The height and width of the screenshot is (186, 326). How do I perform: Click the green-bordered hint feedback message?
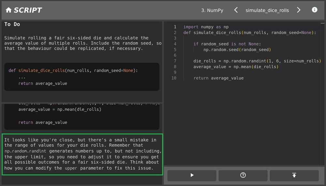pyautogui.click(x=82, y=154)
